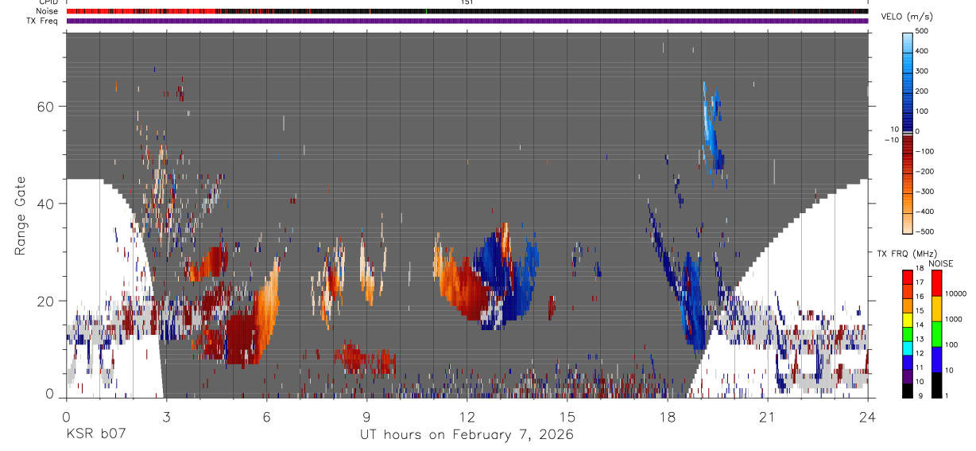
Task: Click the green segment of the NOISE bar
Action: [936, 334]
